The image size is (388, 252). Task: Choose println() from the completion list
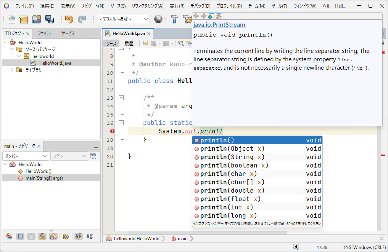pyautogui.click(x=257, y=140)
